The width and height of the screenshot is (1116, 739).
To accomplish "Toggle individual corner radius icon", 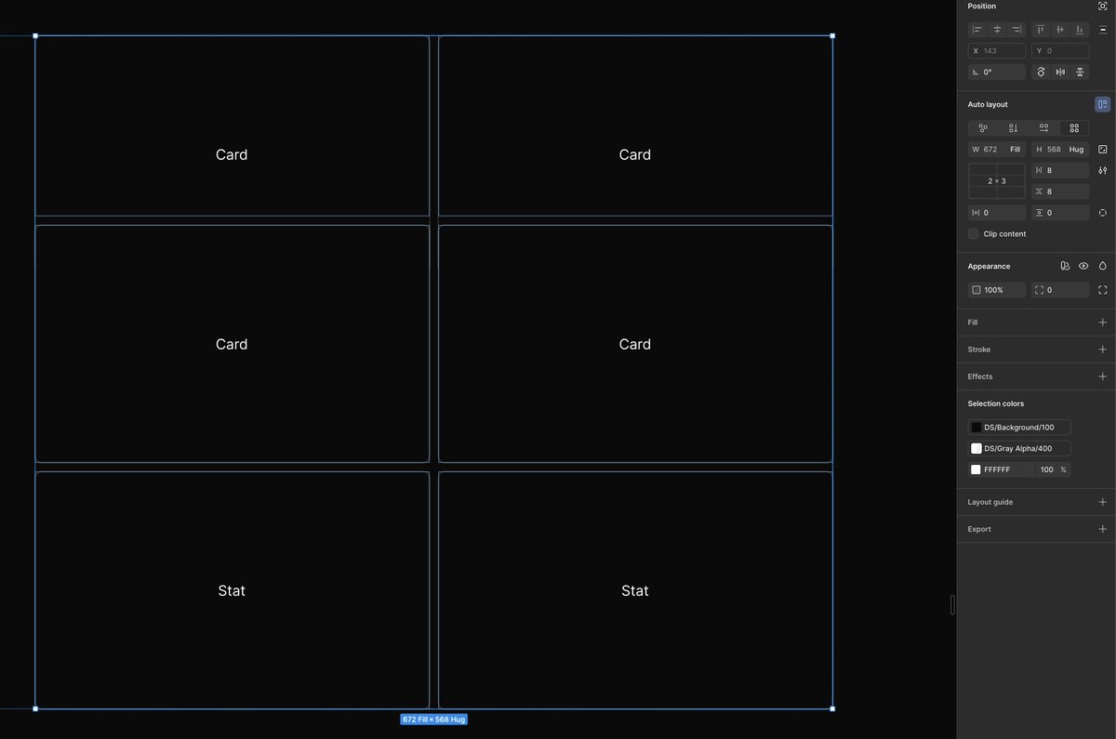I will tap(1103, 290).
